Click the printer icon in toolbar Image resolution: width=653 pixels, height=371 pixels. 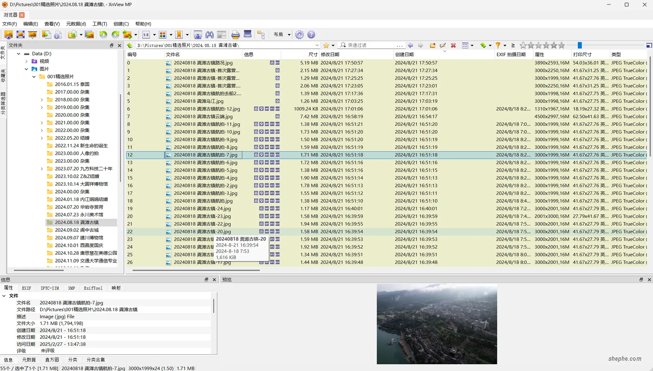[235, 35]
